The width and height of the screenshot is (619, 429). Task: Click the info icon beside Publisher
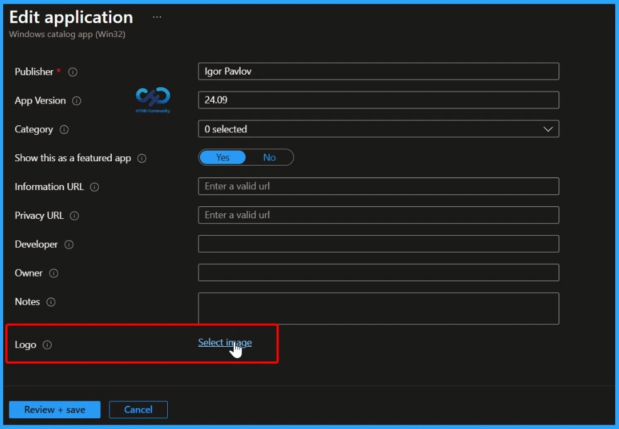[72, 71]
